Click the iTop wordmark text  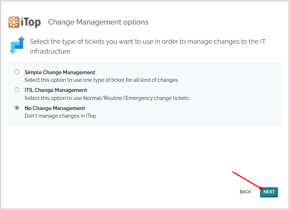(x=31, y=22)
